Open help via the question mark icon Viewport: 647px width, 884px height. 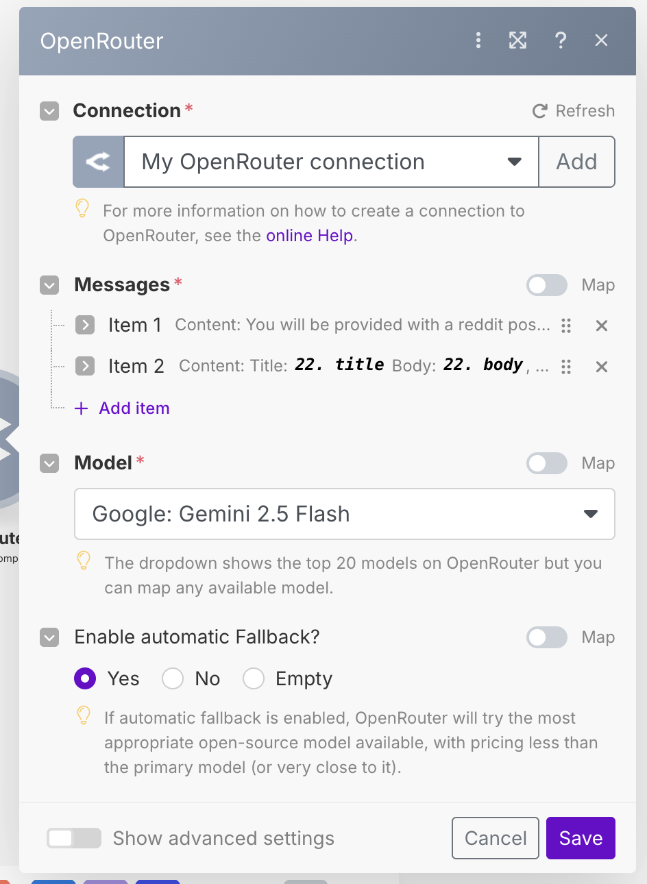pyautogui.click(x=561, y=40)
